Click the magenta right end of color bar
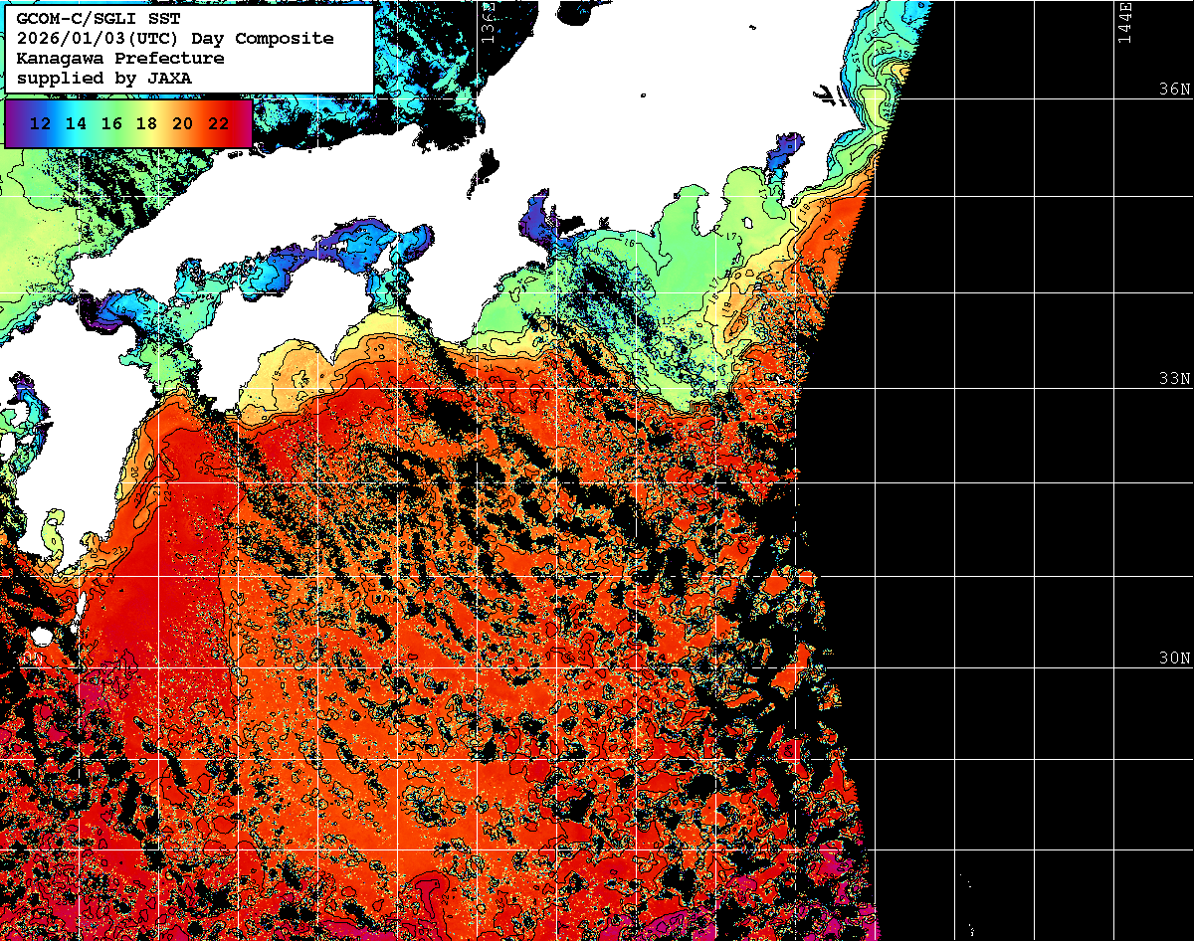The width and height of the screenshot is (1194, 941). tap(245, 124)
